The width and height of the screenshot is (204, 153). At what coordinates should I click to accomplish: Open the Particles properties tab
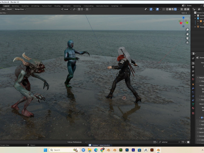coord(193,92)
